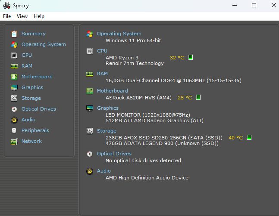The image size is (279, 216).
Task: Click the green temperature indicator next to 25 °C
Action: pos(198,97)
